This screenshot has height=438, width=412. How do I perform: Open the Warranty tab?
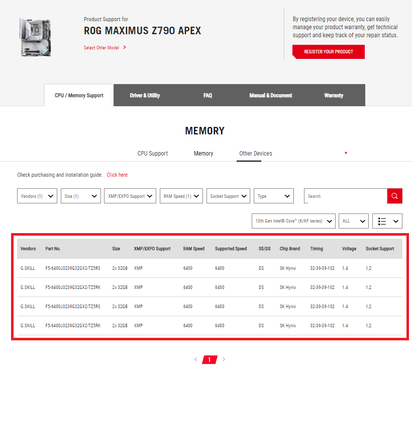point(334,95)
